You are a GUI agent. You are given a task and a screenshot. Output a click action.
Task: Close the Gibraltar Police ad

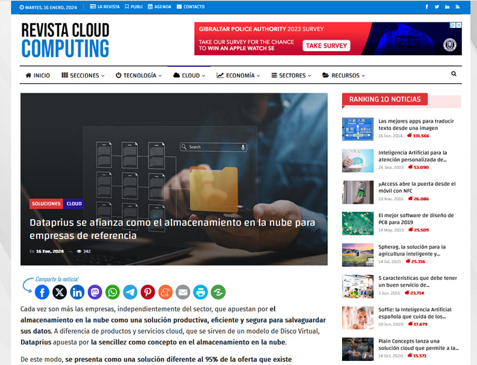(459, 25)
